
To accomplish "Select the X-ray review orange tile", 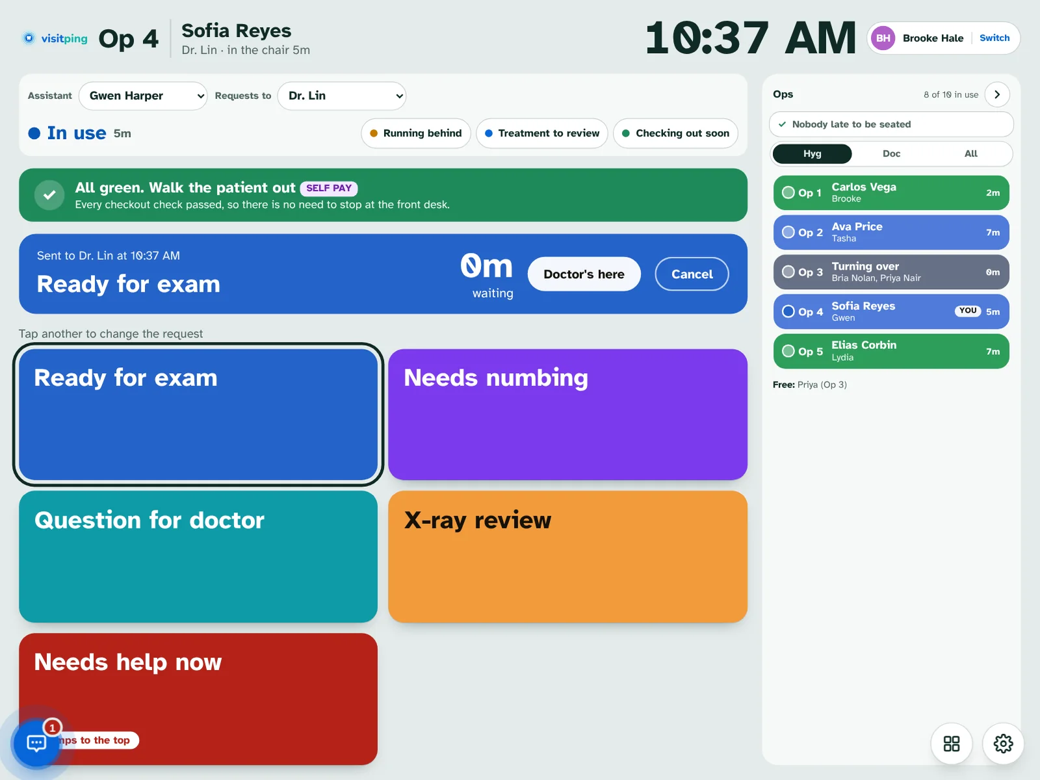I will 567,557.
